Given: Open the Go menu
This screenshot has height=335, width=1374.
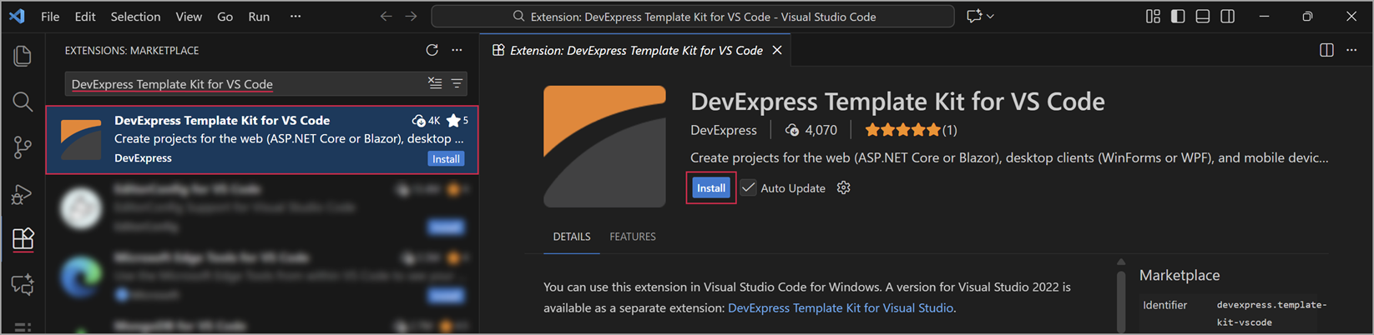Looking at the screenshot, I should pyautogui.click(x=225, y=16).
